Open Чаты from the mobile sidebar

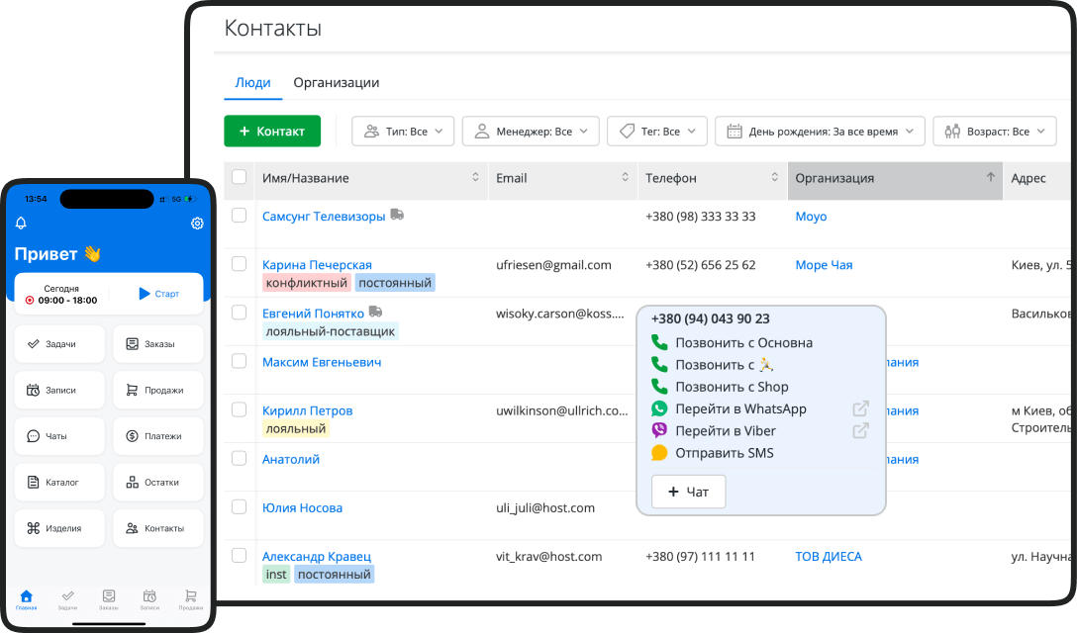tap(58, 435)
